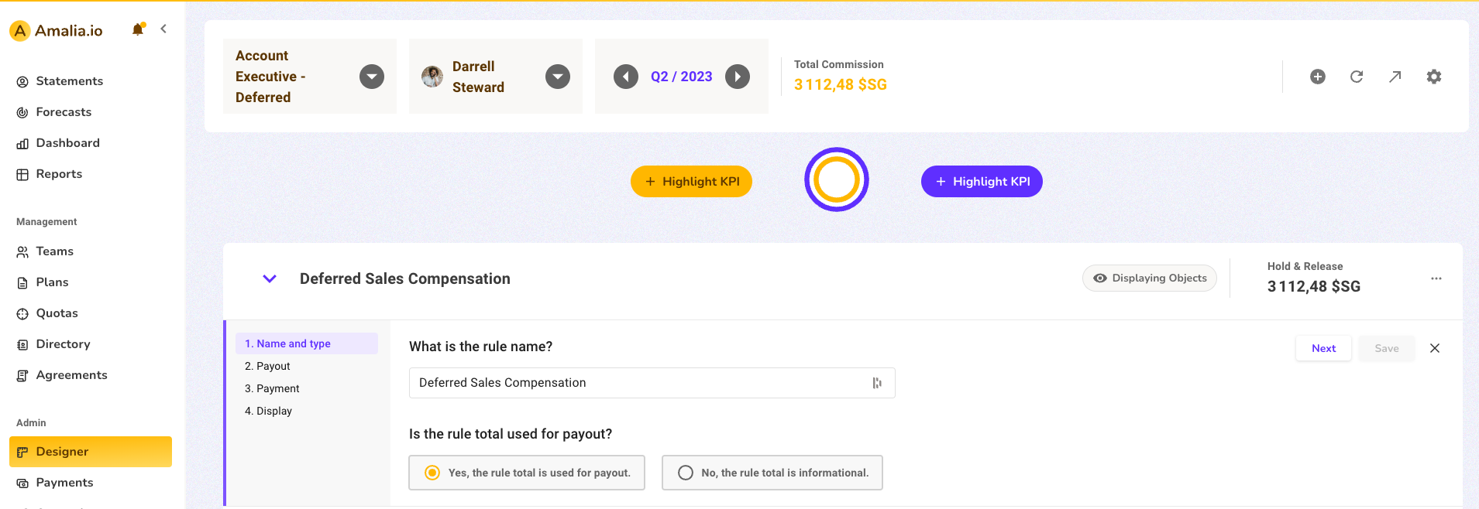Click the Payments icon
The width and height of the screenshot is (1479, 509).
[22, 483]
